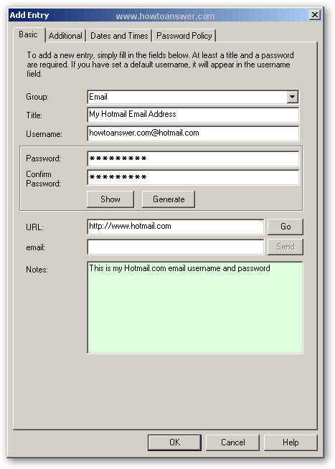Click Go next to the URL field
This screenshot has height=469, width=335.
point(286,227)
